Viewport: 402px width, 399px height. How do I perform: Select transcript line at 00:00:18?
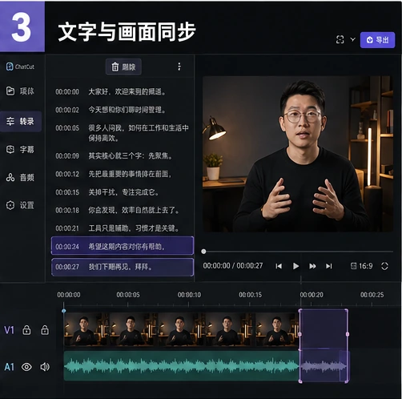pos(123,211)
